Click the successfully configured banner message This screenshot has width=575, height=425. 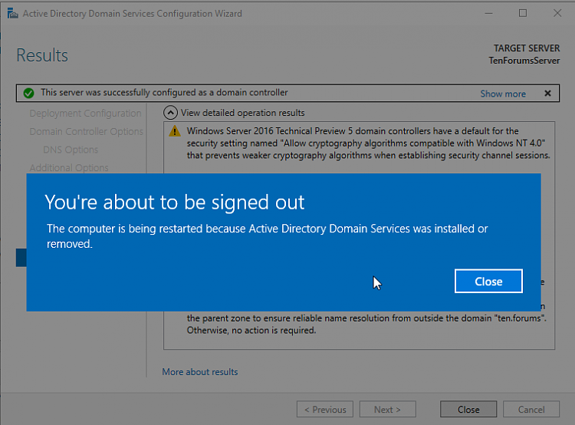[x=164, y=93]
